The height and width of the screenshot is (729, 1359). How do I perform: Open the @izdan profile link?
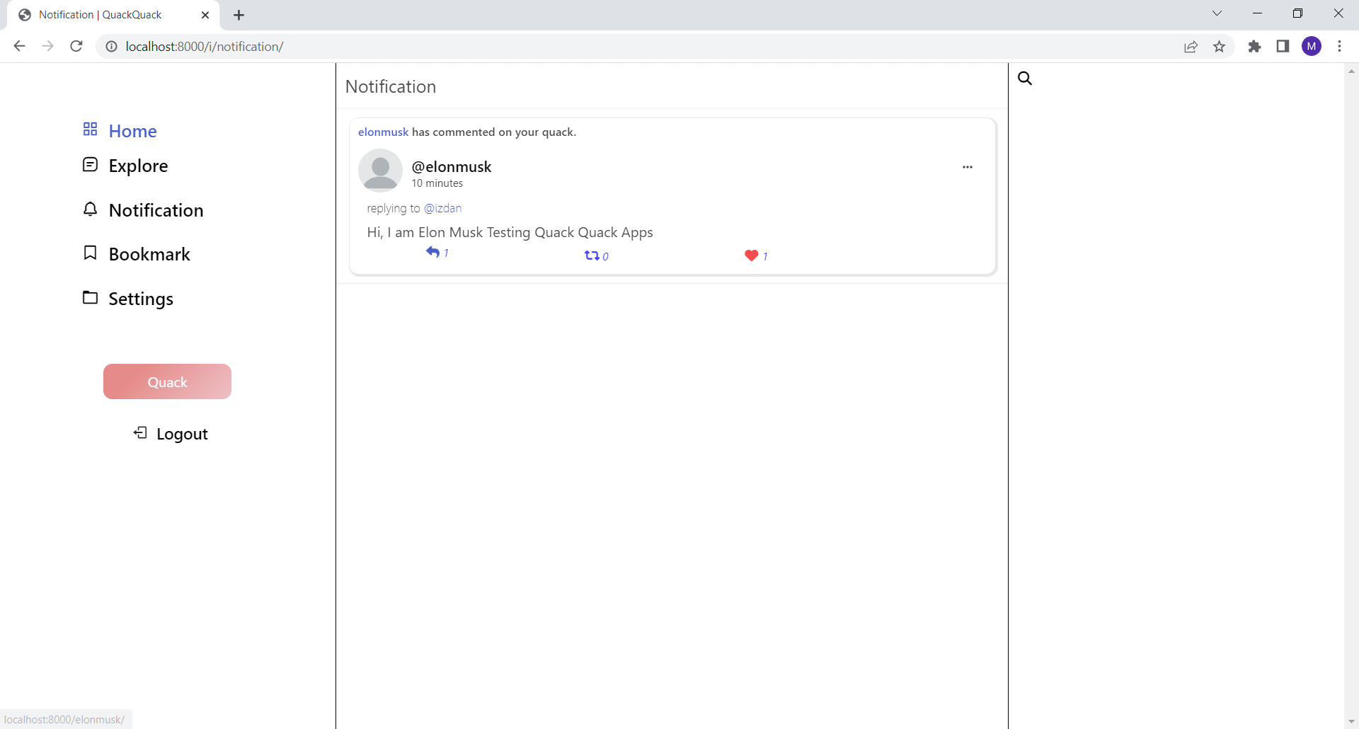tap(443, 208)
